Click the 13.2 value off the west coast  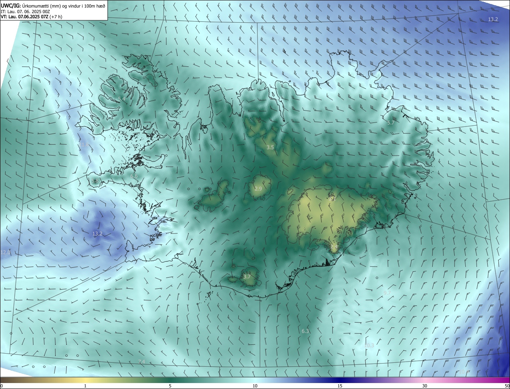click(97, 233)
